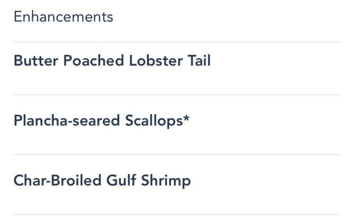Click the divider line below Gulf Shrimp
The width and height of the screenshot is (345, 221).
pyautogui.click(x=176, y=215)
